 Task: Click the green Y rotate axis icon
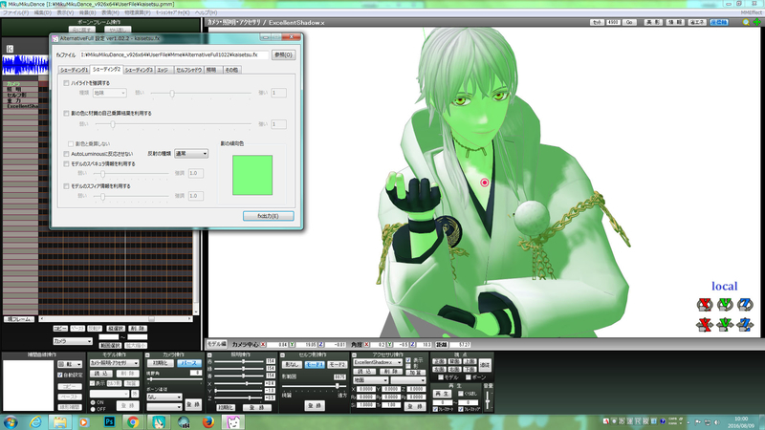[725, 304]
